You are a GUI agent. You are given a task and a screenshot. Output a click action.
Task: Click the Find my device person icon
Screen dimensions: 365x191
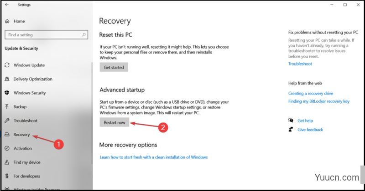tap(7, 162)
